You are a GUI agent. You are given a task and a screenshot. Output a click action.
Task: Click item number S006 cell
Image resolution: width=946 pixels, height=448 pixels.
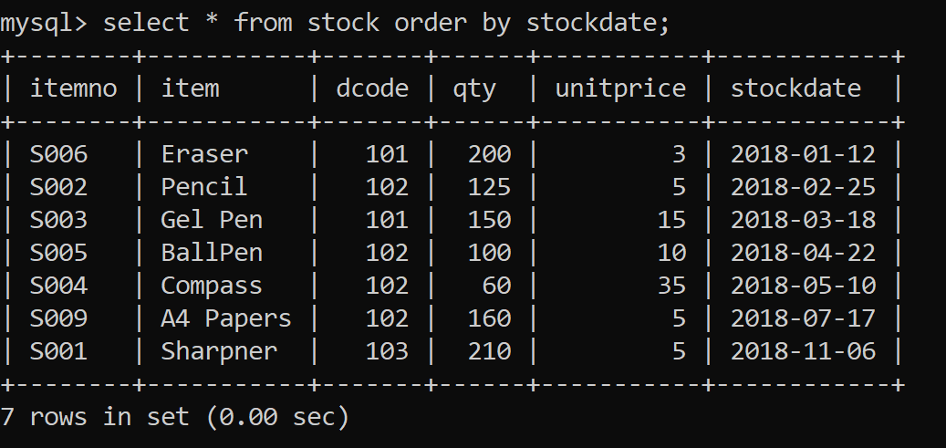(58, 154)
